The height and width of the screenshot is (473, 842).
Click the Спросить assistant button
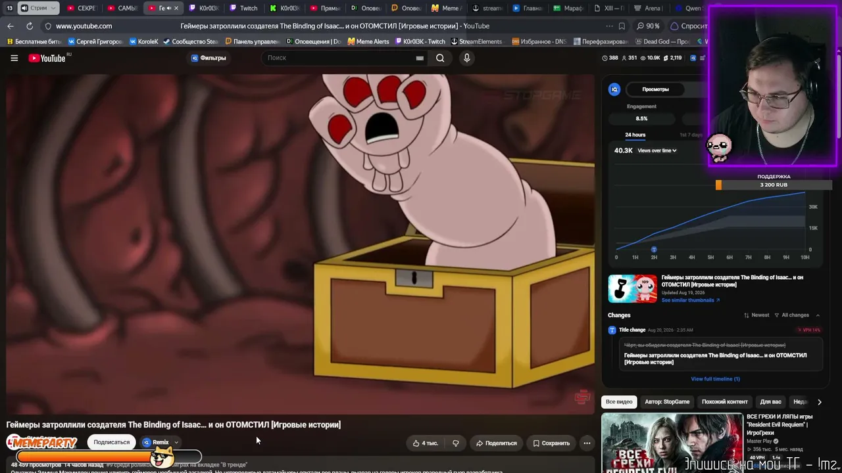point(689,26)
